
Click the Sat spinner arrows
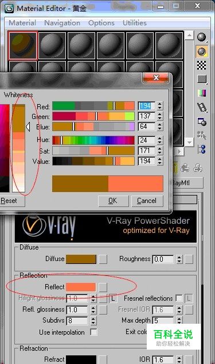160,151
